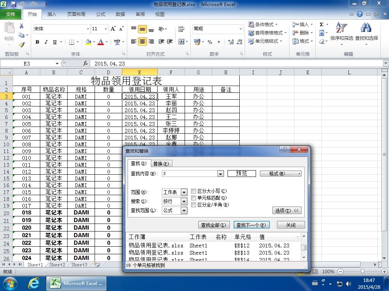Open Internet Explorer from the taskbar
This screenshot has width=389, height=291.
click(33, 283)
